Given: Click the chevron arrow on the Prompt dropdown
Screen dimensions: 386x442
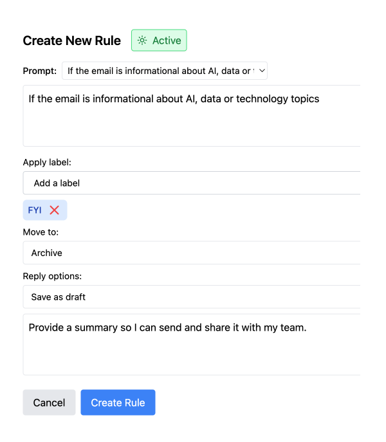Looking at the screenshot, I should pyautogui.click(x=262, y=71).
